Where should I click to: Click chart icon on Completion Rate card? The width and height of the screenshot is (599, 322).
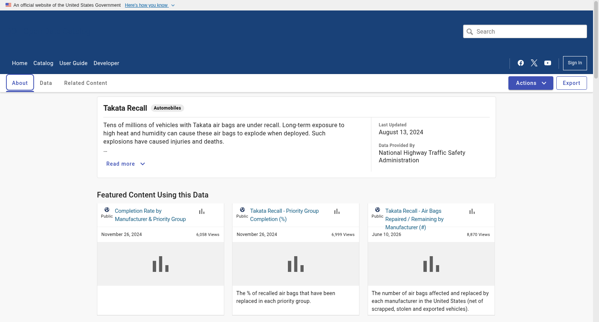[202, 211]
